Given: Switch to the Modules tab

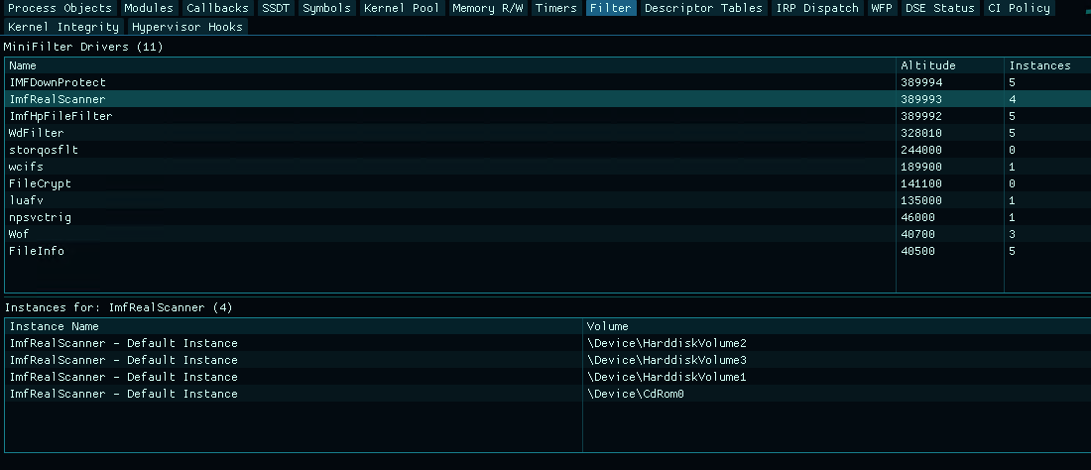Looking at the screenshot, I should click(x=149, y=8).
